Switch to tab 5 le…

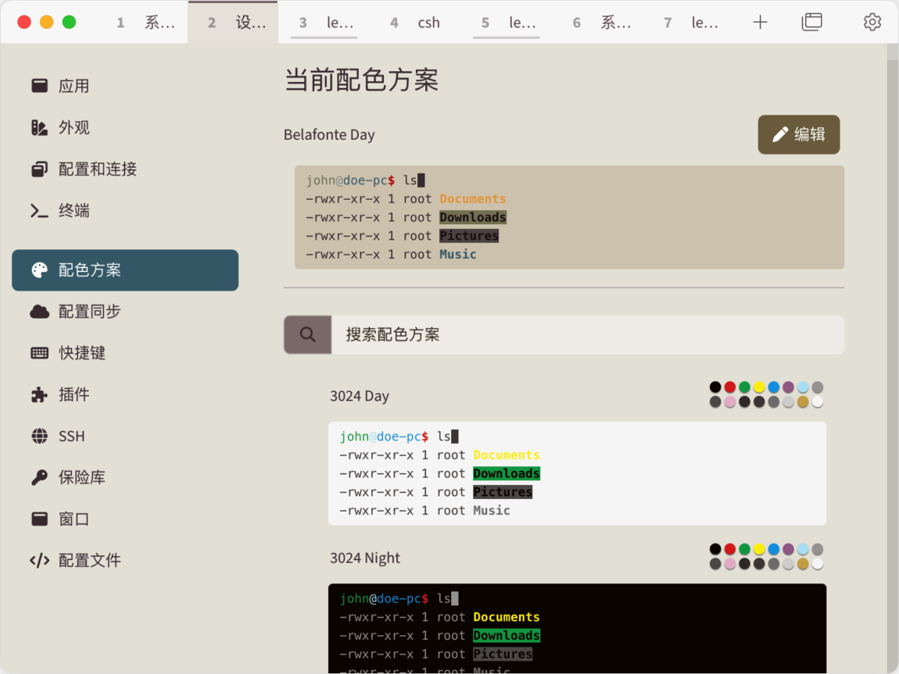pyautogui.click(x=507, y=23)
